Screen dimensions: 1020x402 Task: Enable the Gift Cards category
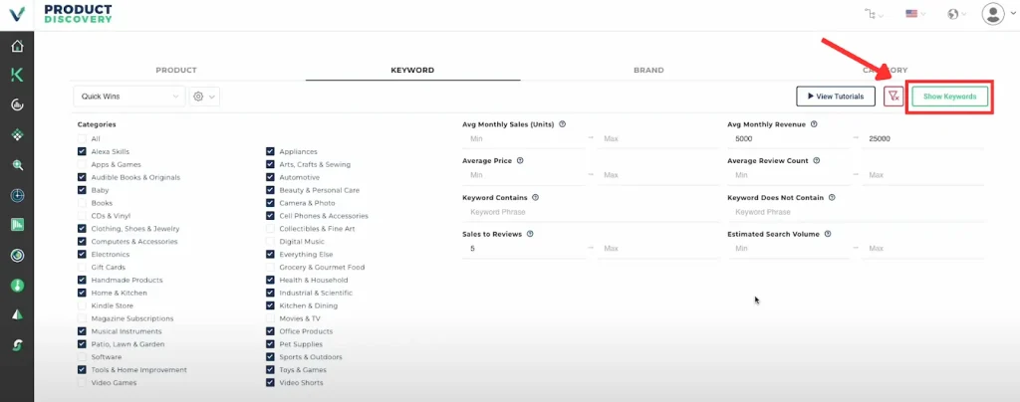pyautogui.click(x=82, y=267)
